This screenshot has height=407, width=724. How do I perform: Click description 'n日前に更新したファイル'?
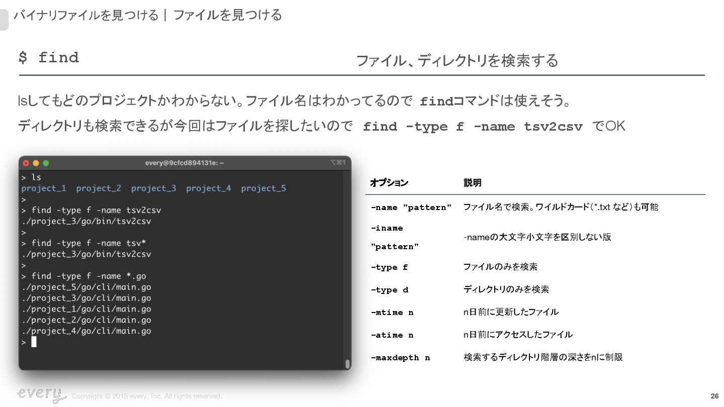tap(511, 312)
